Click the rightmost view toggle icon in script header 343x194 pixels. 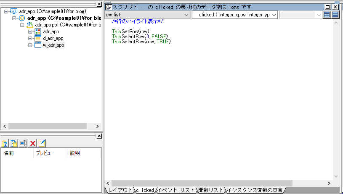335,15
